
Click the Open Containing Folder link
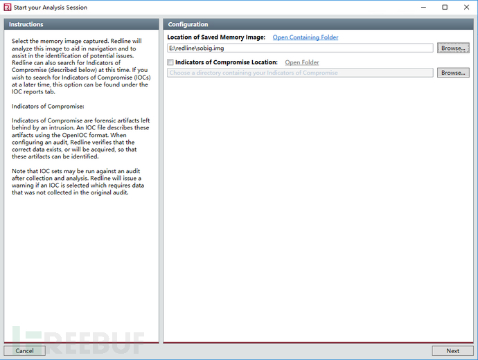click(305, 37)
